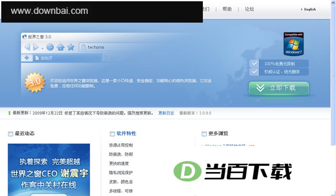Click the 软件特性 section heading
The width and height of the screenshot is (336, 196).
point(126,134)
